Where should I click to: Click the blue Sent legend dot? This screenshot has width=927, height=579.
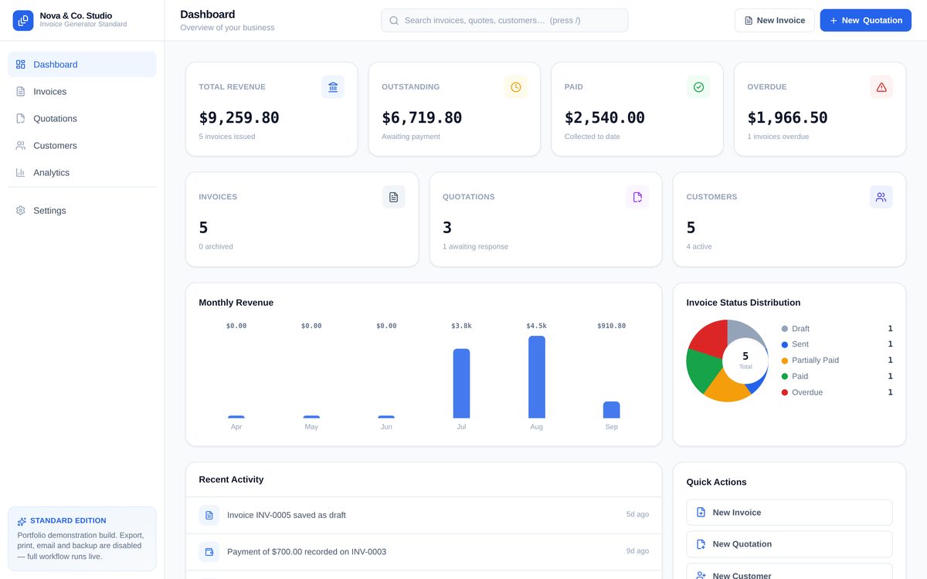[785, 344]
